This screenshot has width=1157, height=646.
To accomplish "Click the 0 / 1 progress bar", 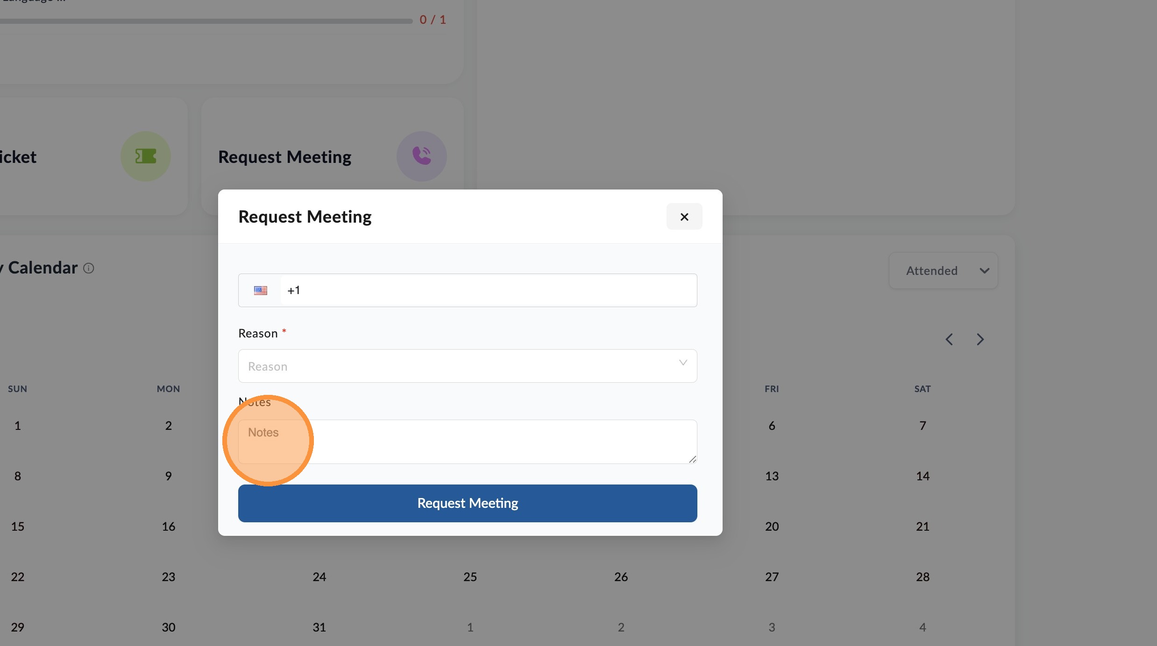I will coord(206,21).
